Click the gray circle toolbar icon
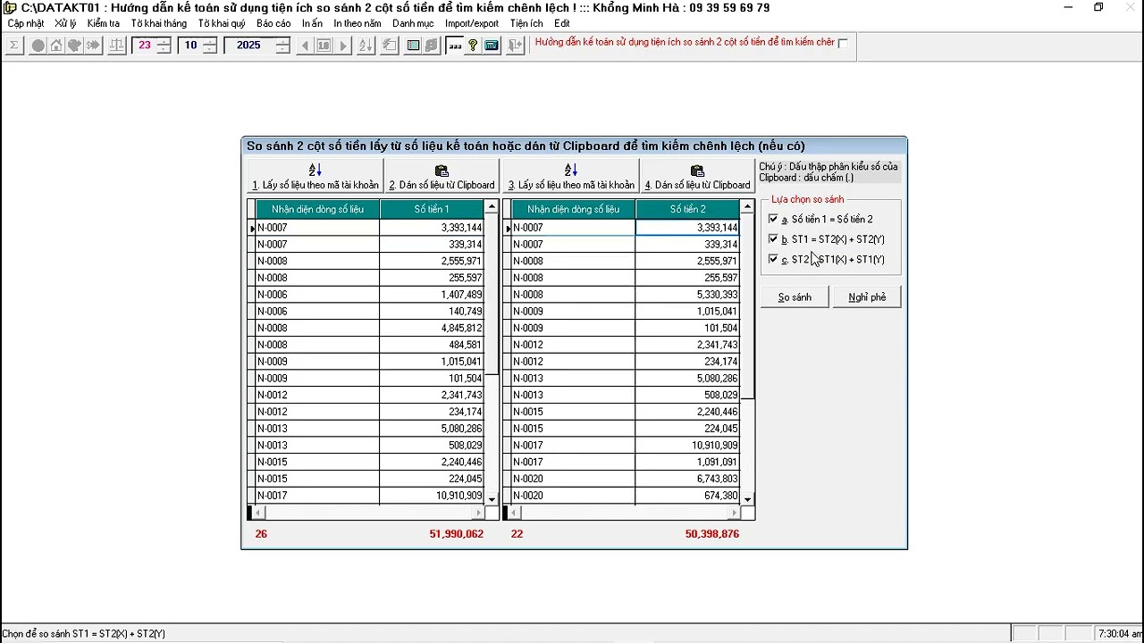The height and width of the screenshot is (643, 1144). 38,46
